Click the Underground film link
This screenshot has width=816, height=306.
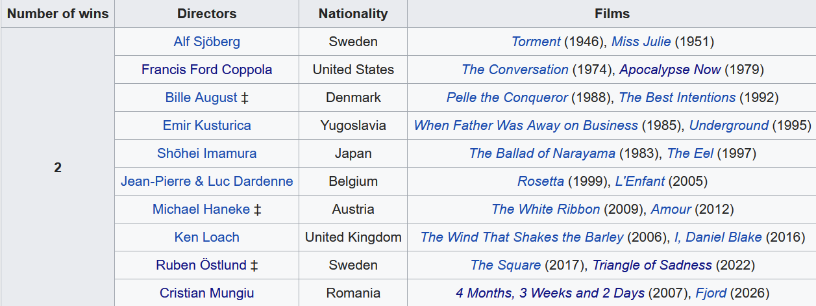pyautogui.click(x=729, y=125)
